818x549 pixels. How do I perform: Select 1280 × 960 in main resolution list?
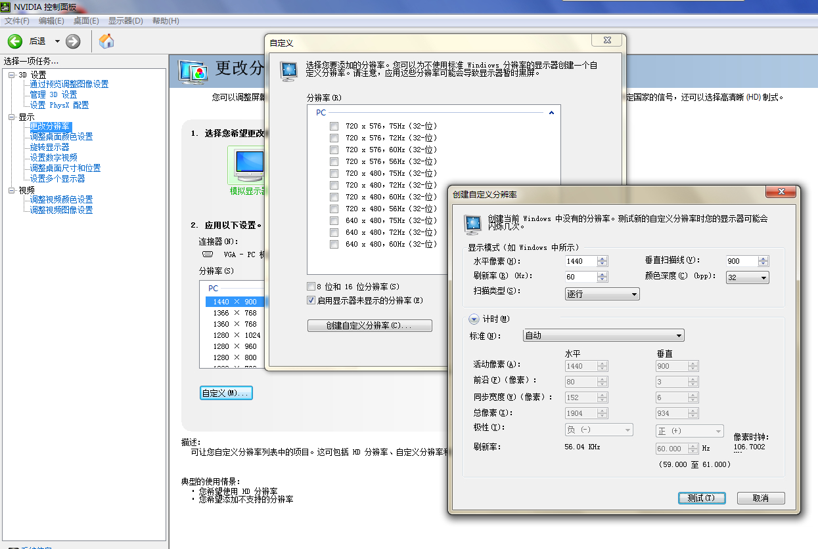(235, 346)
